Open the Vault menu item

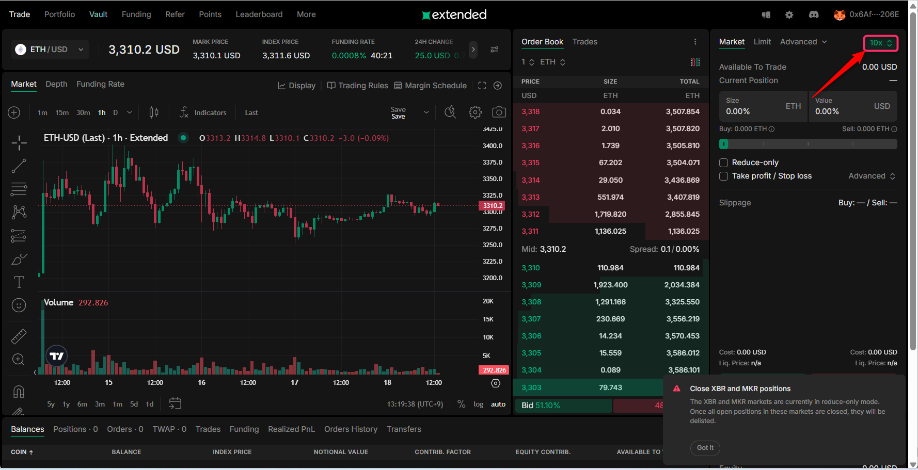[x=98, y=14]
